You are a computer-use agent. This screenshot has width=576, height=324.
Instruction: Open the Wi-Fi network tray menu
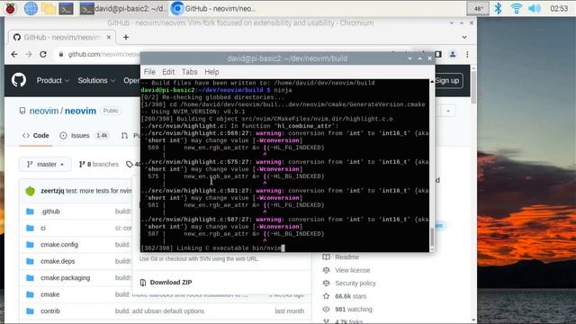click(x=516, y=8)
